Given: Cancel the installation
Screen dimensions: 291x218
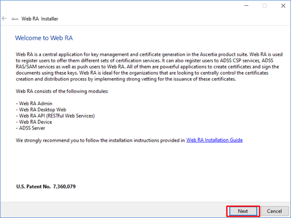Looking at the screenshot, I should (274, 211).
